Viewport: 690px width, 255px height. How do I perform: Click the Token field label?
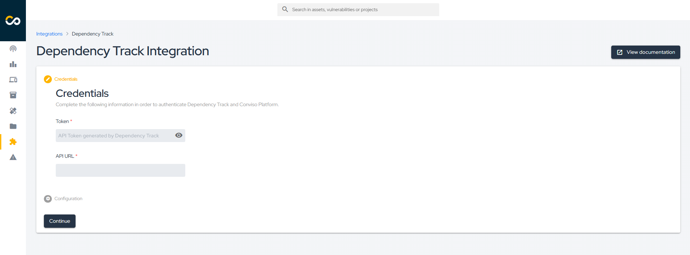coord(62,121)
